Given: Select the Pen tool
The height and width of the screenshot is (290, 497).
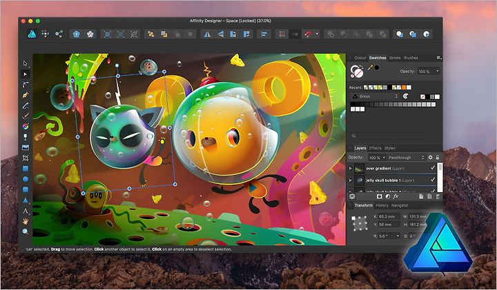Looking at the screenshot, I should (x=26, y=95).
